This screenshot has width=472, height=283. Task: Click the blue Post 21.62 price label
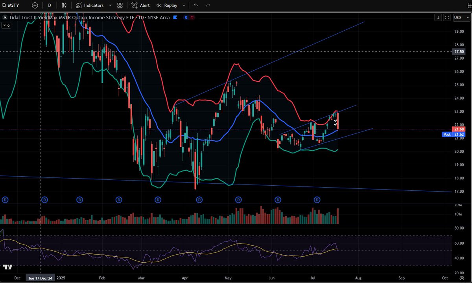click(454, 134)
